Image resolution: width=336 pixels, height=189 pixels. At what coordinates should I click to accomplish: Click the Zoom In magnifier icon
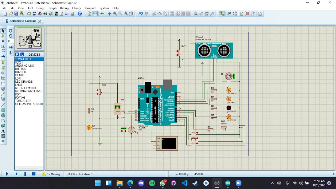pyautogui.click(x=115, y=14)
